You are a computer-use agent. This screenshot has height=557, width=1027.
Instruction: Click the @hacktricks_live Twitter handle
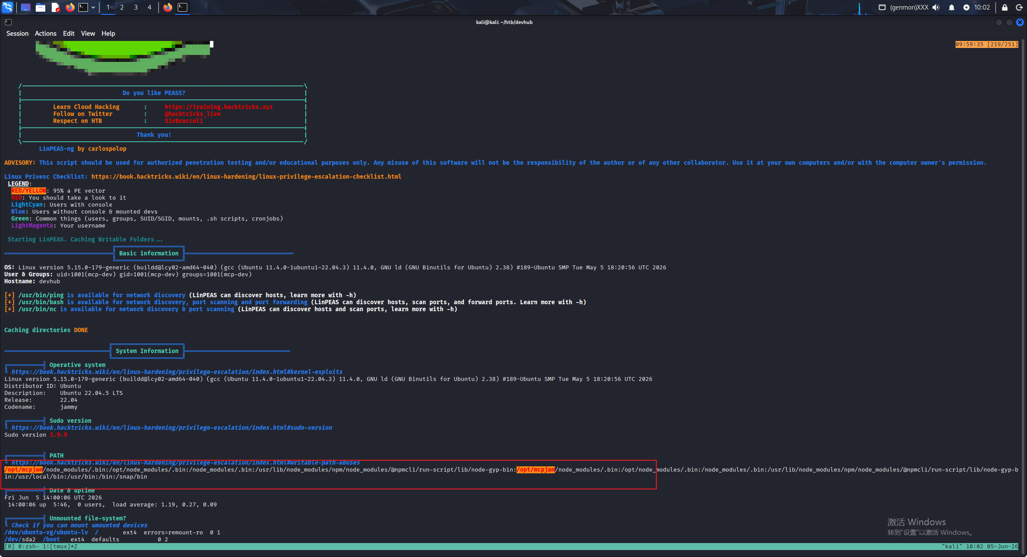193,114
